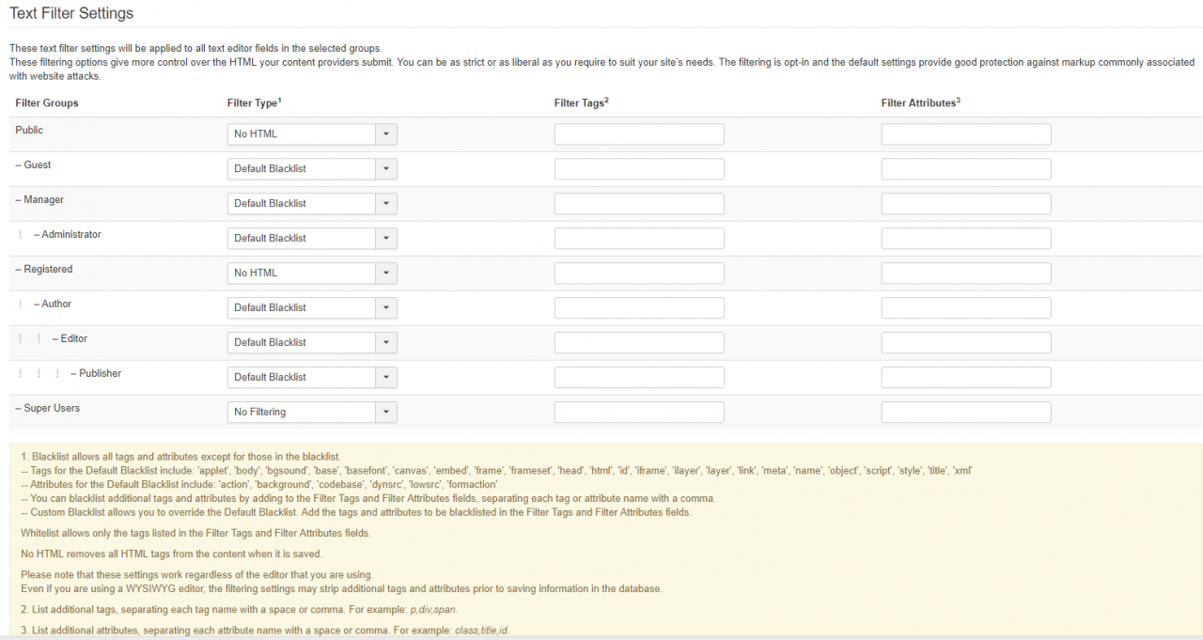Screen dimensions: 1203x640
Task: Focus Filter Attributes field for Super Users
Action: (966, 413)
